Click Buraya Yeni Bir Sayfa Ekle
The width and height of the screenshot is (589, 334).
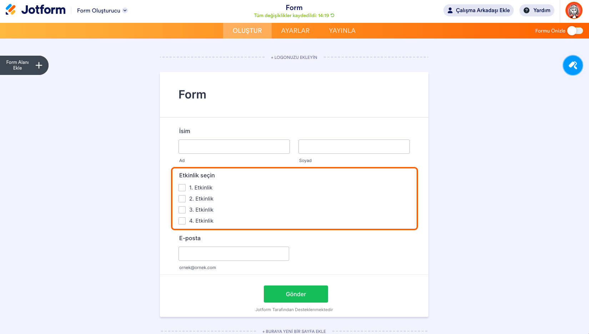coord(294,332)
